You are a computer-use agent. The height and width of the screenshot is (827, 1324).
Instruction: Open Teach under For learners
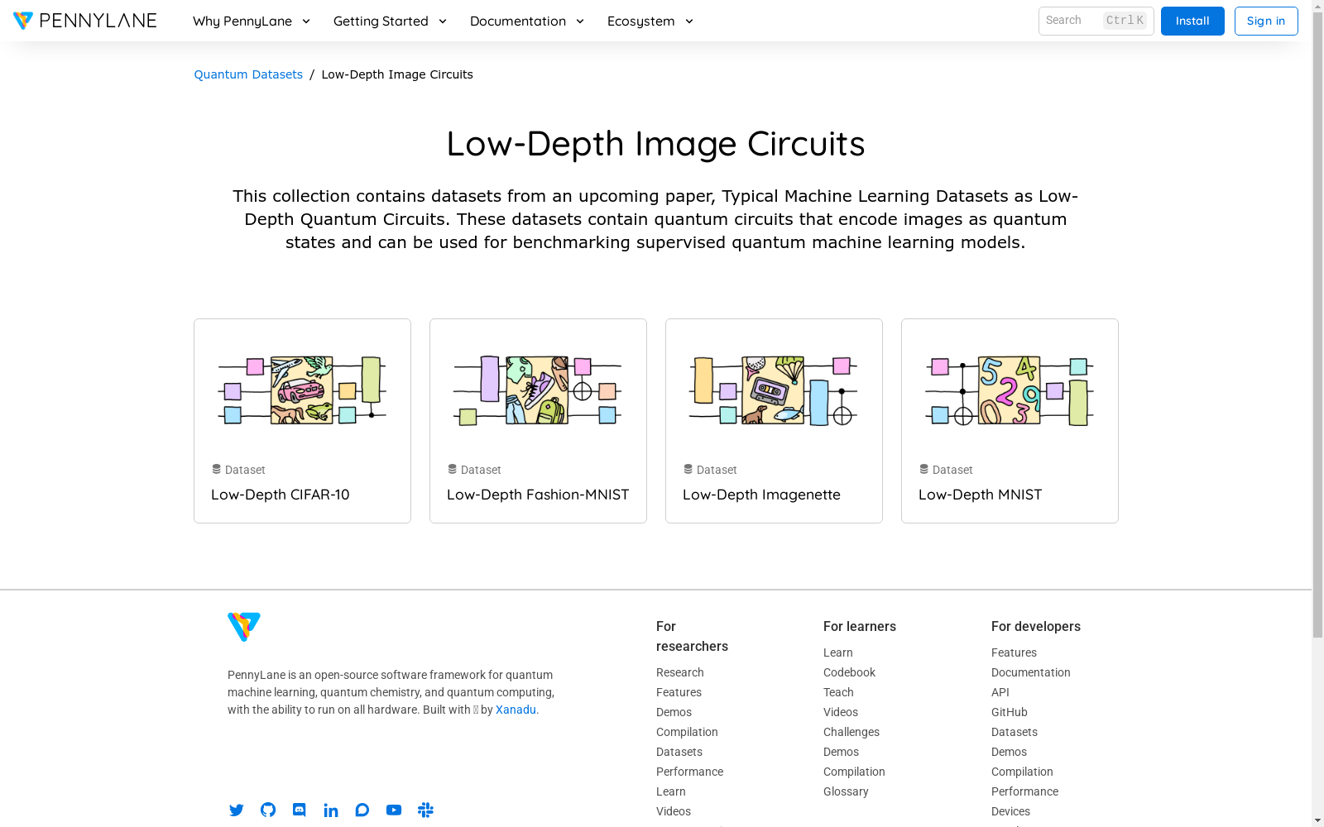[x=838, y=692]
